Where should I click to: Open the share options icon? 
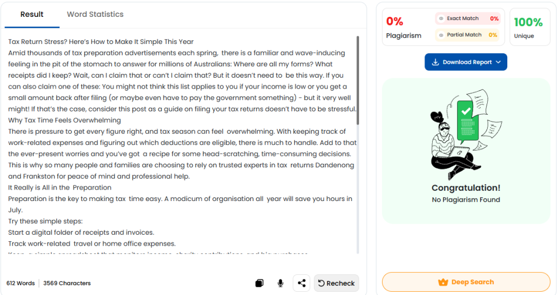tap(301, 283)
